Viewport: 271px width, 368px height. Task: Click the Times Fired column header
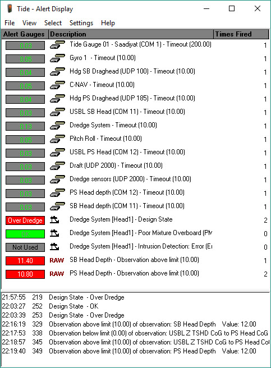[x=241, y=34]
